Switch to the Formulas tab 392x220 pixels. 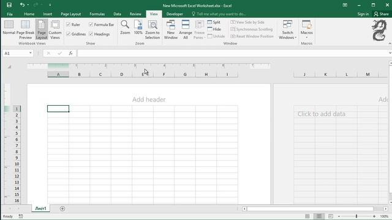click(x=97, y=14)
